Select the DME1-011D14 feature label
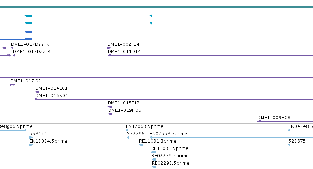Screen dimensions: 313x169 click(124, 52)
